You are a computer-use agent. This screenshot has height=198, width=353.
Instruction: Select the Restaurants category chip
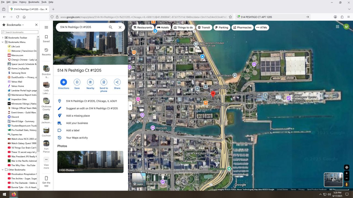143,28
